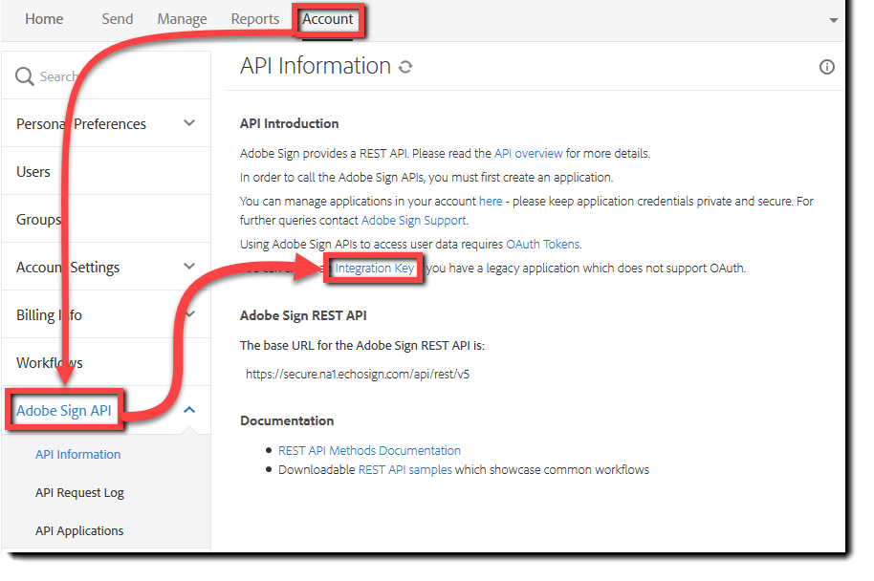Select API Applications in the sidebar
This screenshot has width=874, height=581.
tap(79, 530)
